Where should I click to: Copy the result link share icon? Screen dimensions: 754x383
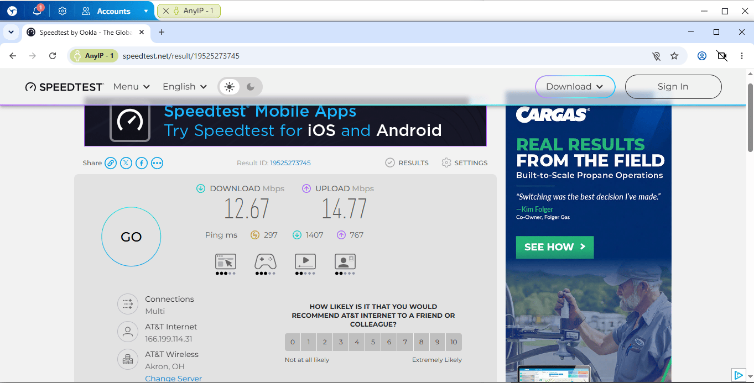click(111, 163)
